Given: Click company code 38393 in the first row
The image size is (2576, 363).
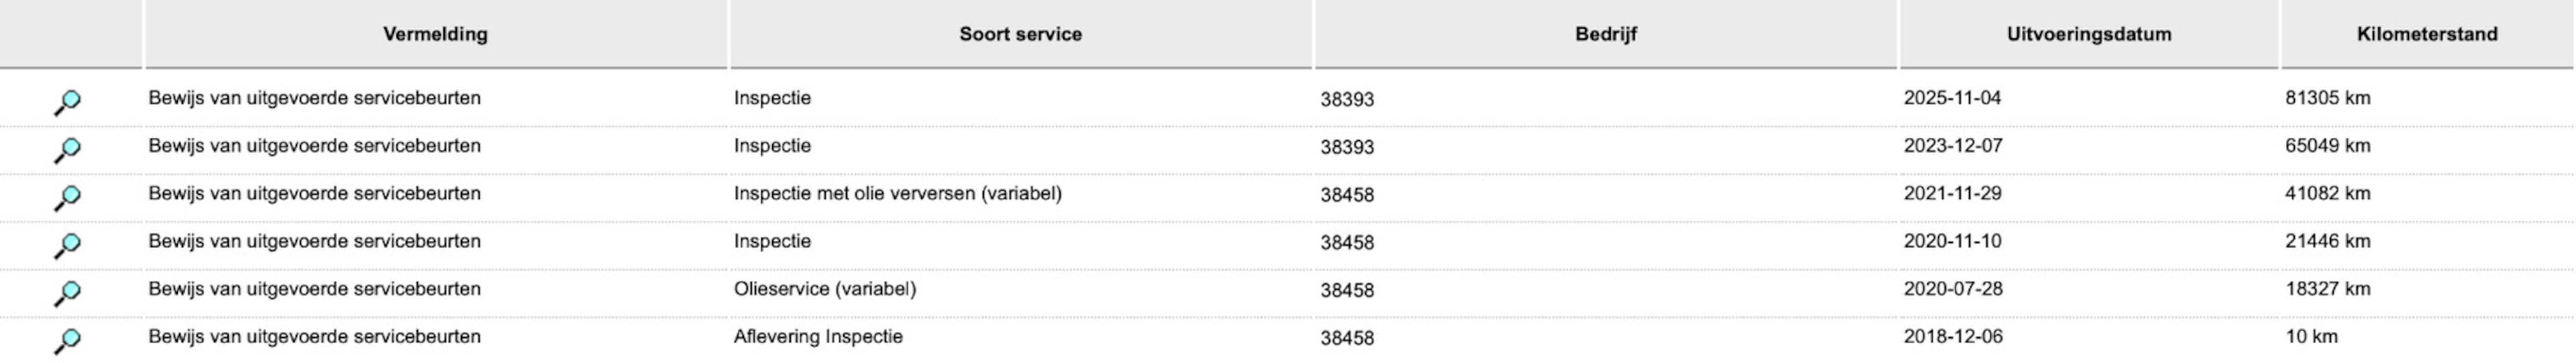Looking at the screenshot, I should tap(1346, 100).
